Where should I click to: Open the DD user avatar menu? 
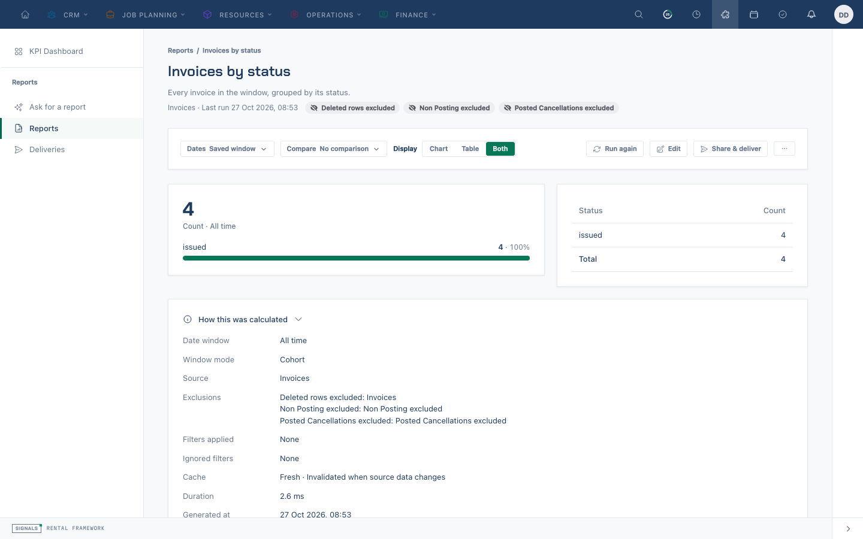coord(844,14)
